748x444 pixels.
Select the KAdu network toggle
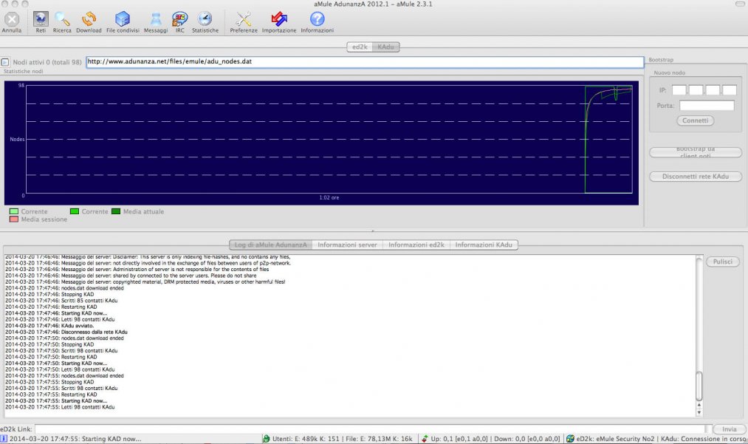(386, 47)
